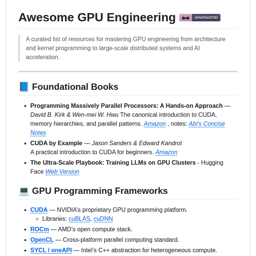Click the Foundational Books heading
256x256 pixels.
coord(75,87)
